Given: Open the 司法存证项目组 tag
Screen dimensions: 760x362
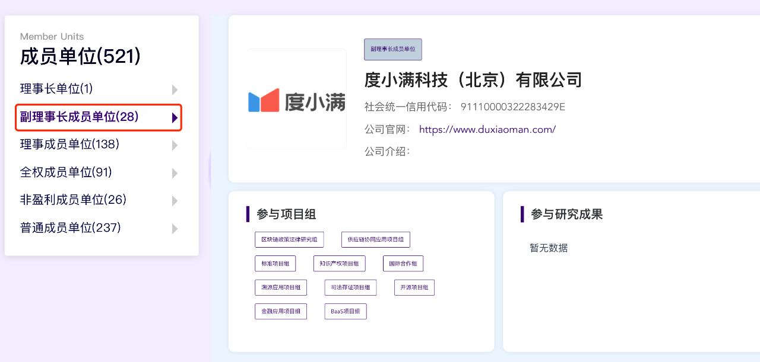Looking at the screenshot, I should (350, 287).
